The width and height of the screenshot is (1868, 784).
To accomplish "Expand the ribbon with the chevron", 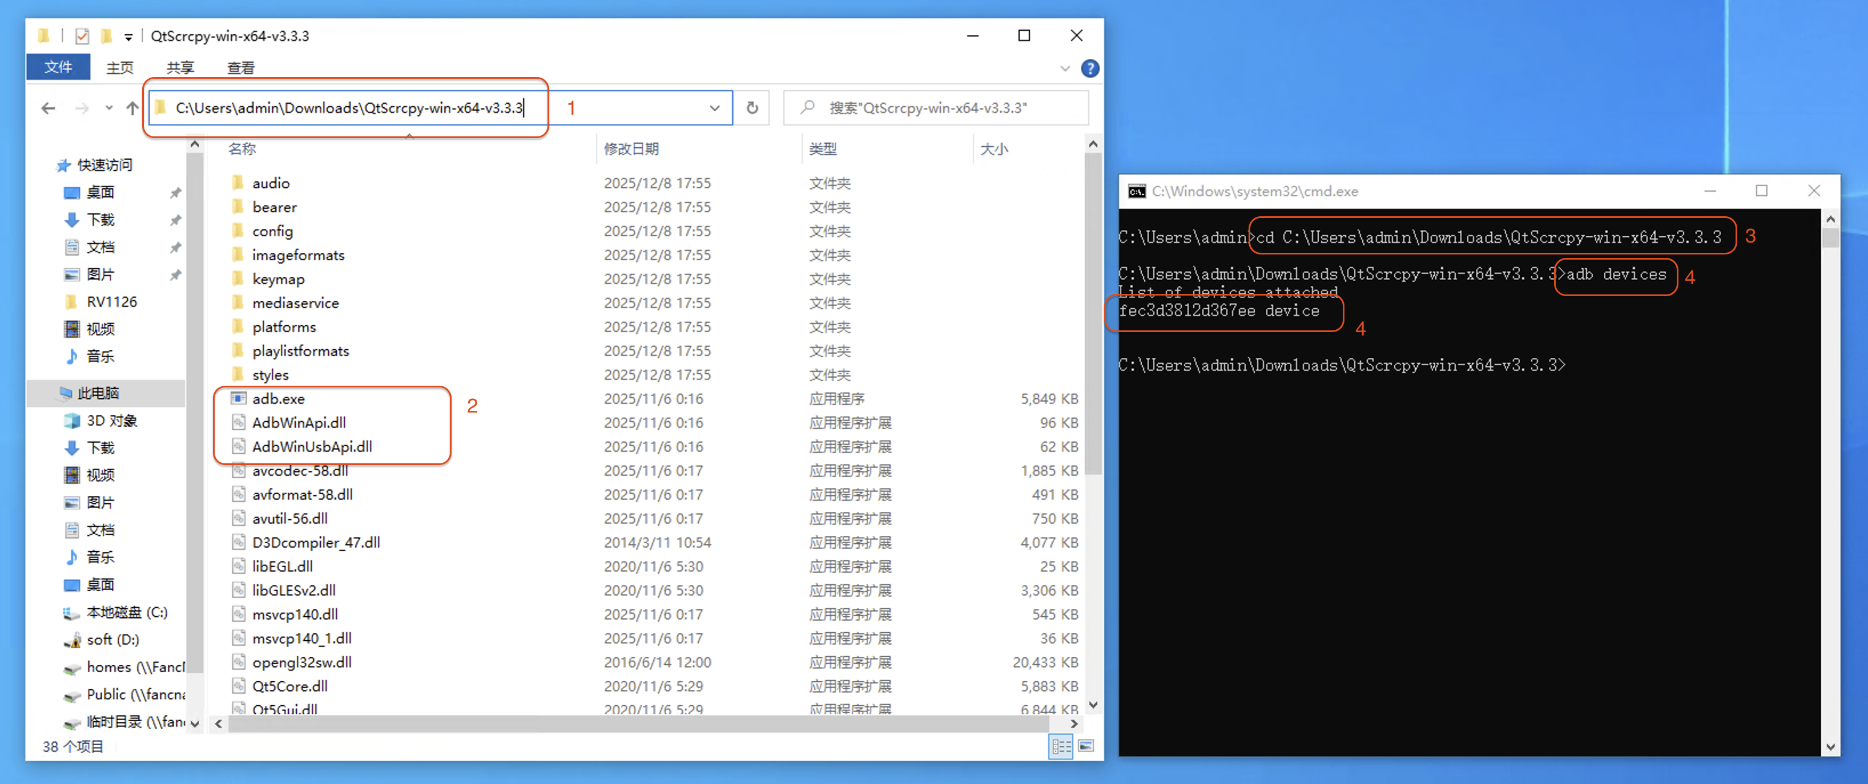I will [1065, 68].
